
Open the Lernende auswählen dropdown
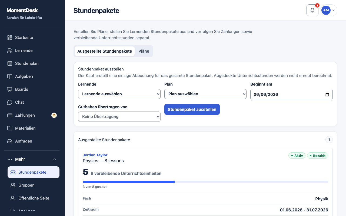[119, 94]
